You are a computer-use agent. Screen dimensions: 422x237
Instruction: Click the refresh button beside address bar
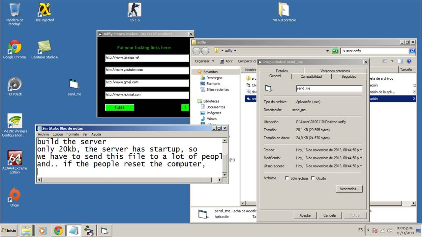335,51
